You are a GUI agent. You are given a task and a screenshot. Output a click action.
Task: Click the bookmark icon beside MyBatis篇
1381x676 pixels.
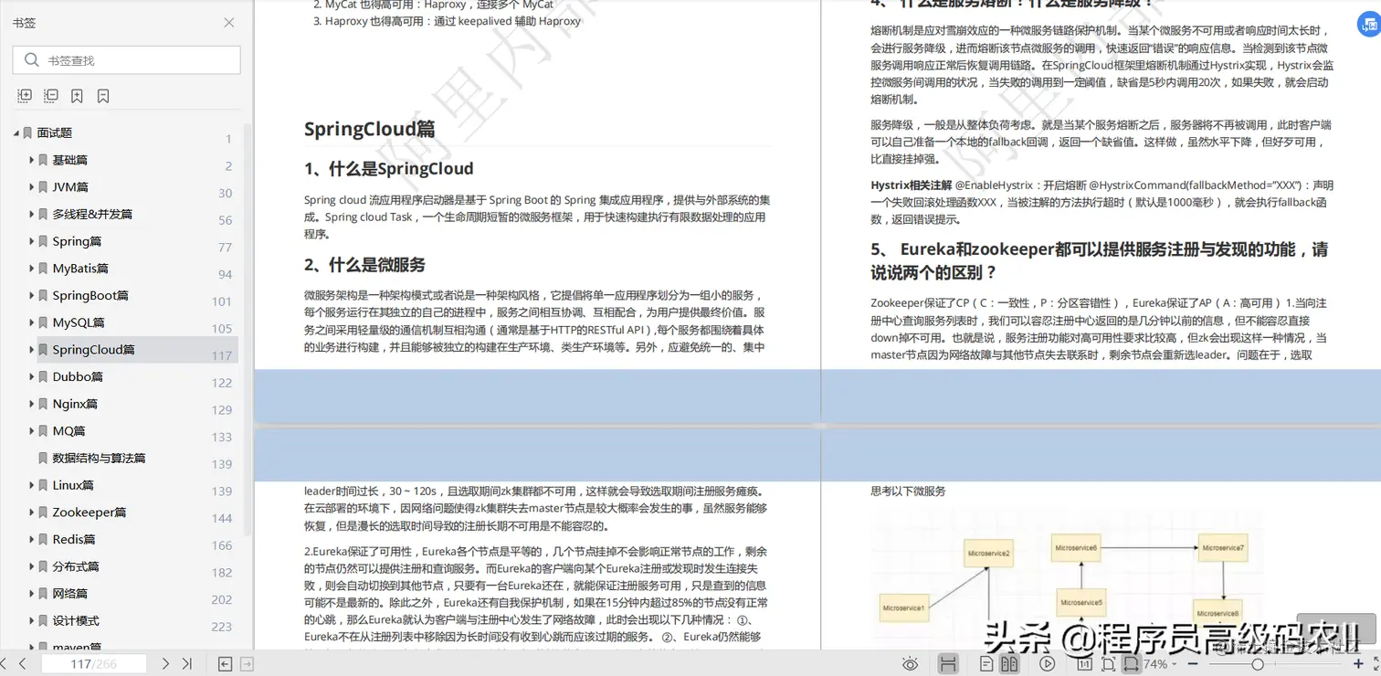point(43,269)
